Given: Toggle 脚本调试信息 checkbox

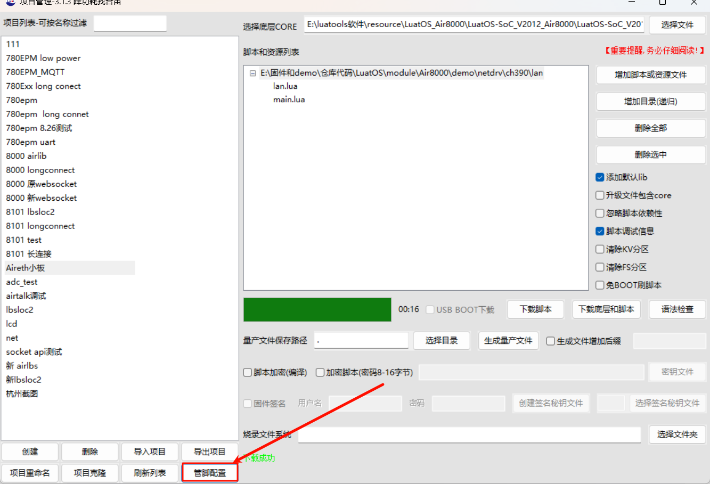Looking at the screenshot, I should click(600, 231).
